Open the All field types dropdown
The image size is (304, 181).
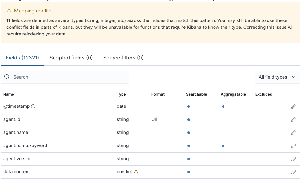point(277,77)
